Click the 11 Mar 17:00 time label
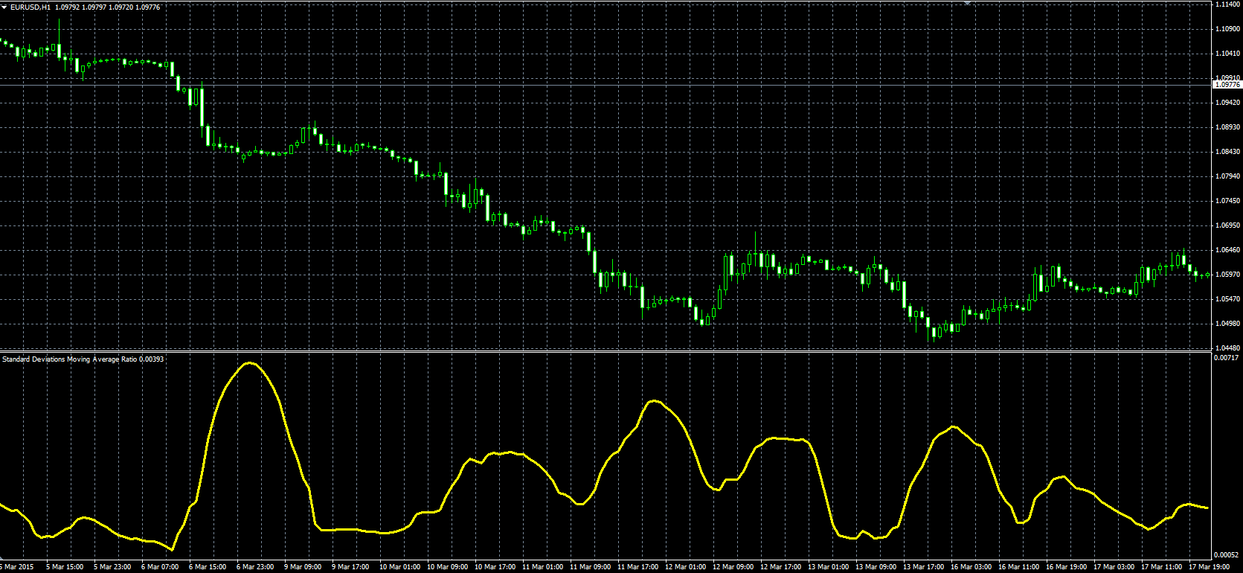This screenshot has width=1243, height=573. [x=637, y=567]
